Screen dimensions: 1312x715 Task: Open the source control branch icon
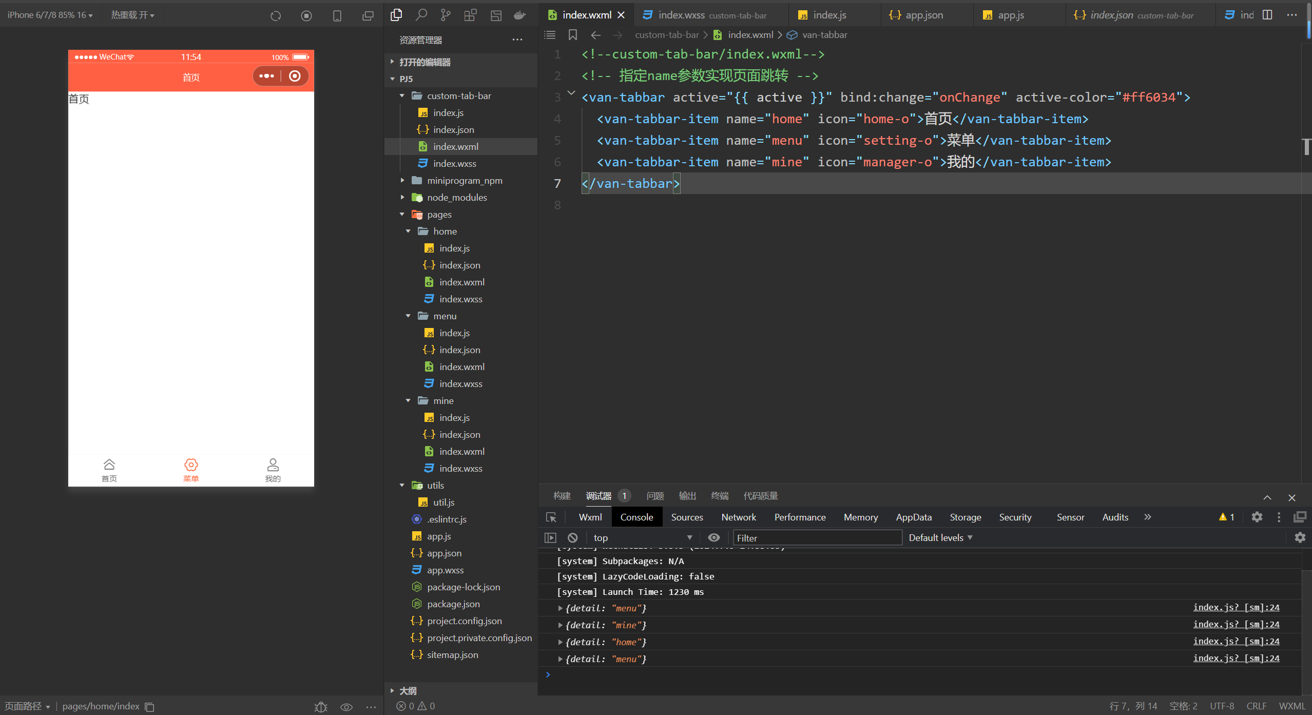point(446,15)
